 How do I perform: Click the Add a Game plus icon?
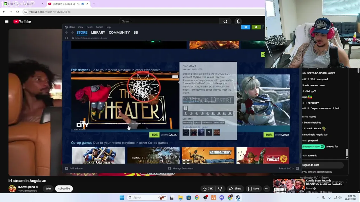[67, 168]
